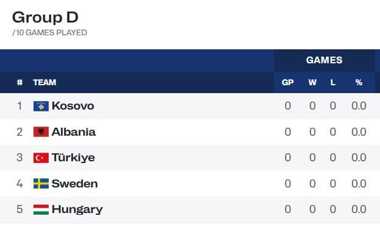This screenshot has width=380, height=227.
Task: Open the Albania team link
Action: [x=74, y=132]
